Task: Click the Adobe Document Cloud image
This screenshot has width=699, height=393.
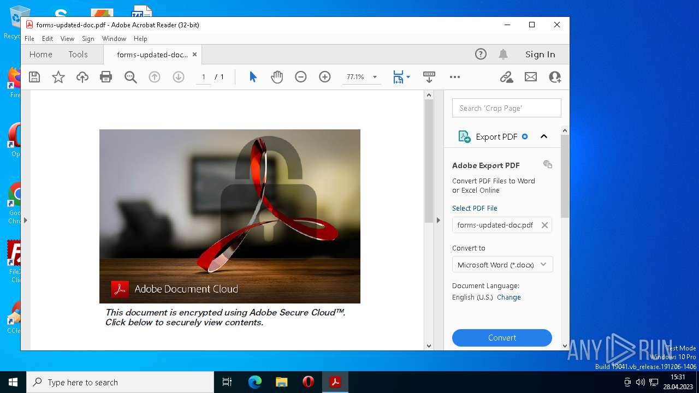Action: point(230,216)
